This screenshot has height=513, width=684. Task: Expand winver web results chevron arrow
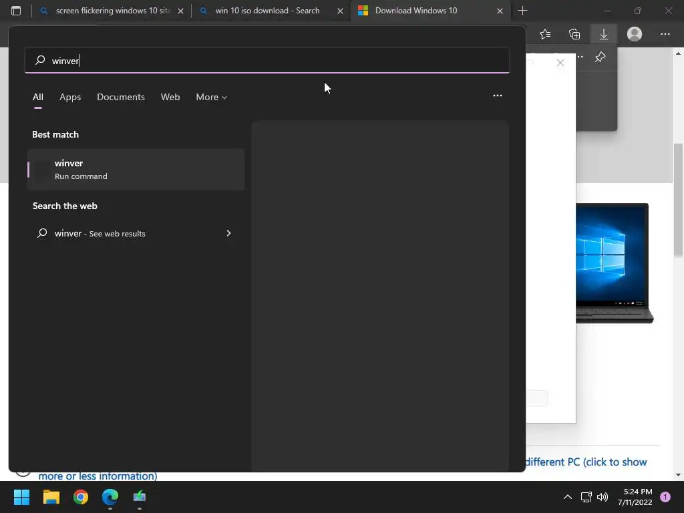[228, 233]
